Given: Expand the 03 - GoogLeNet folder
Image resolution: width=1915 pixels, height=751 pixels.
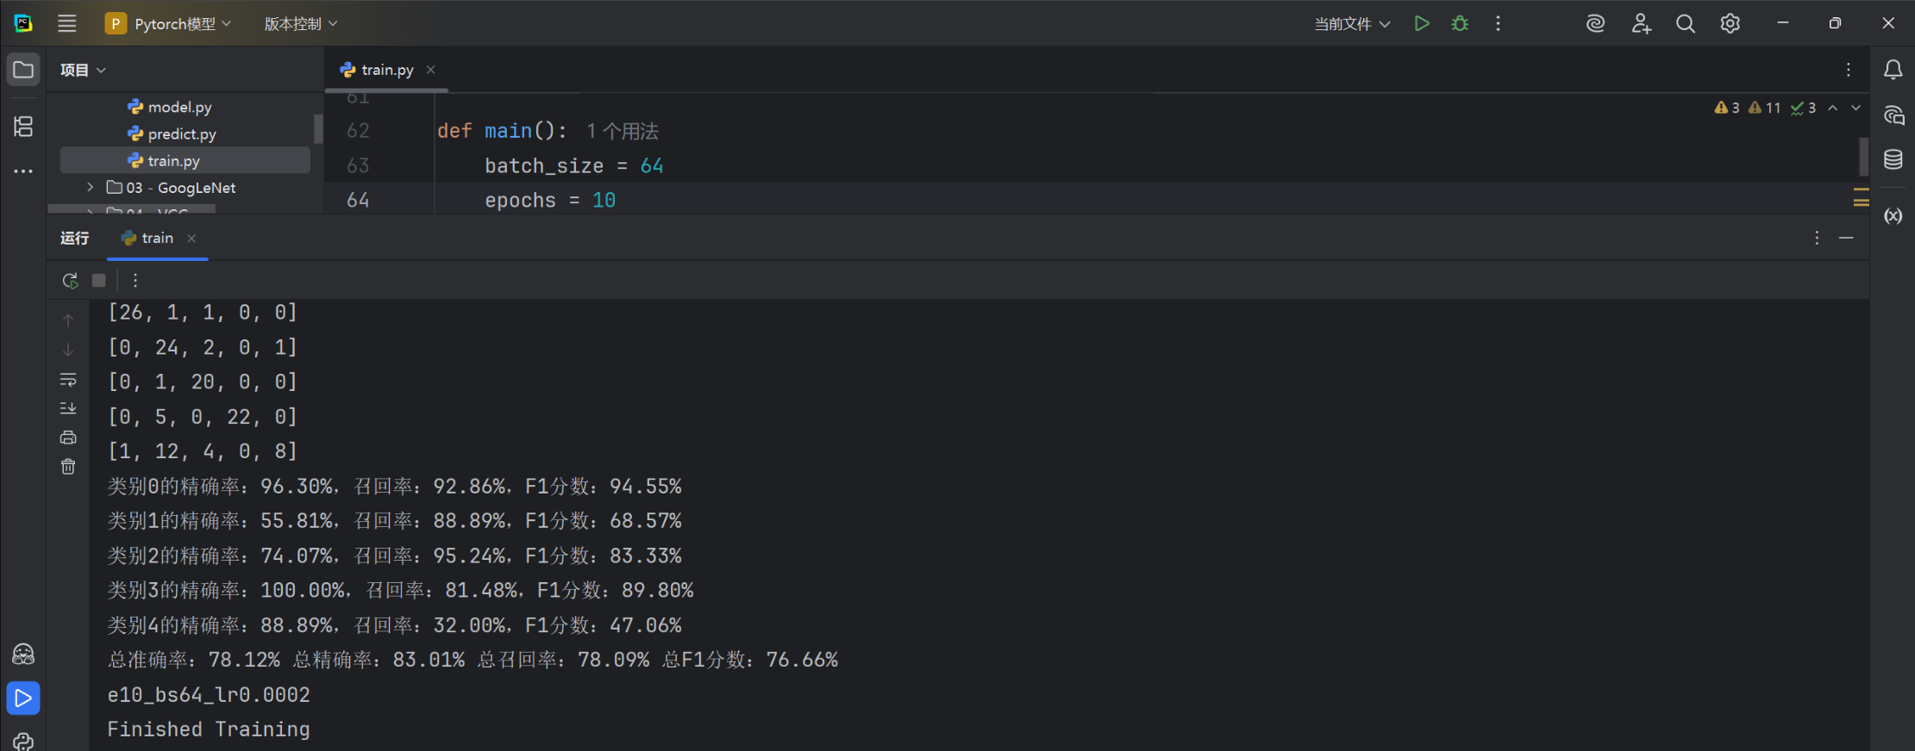Looking at the screenshot, I should tap(91, 187).
